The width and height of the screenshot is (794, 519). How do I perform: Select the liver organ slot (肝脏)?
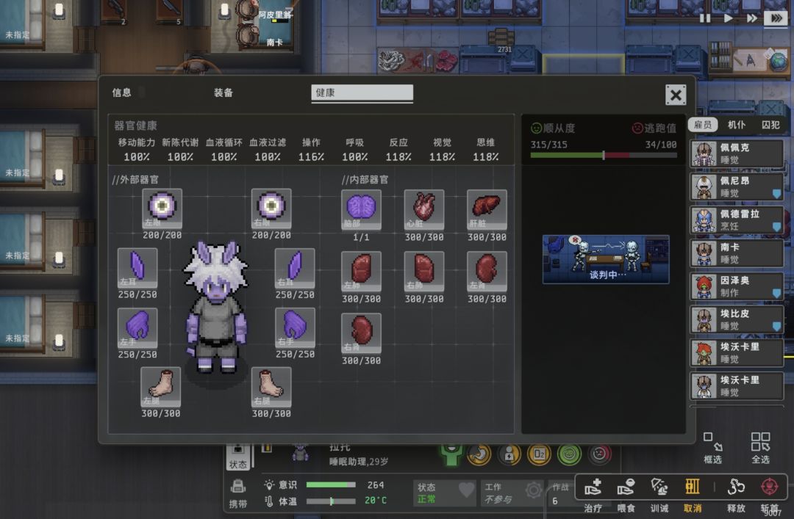487,210
